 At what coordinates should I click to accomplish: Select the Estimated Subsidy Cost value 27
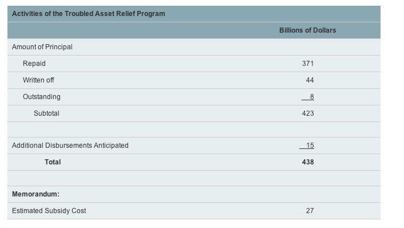310,211
